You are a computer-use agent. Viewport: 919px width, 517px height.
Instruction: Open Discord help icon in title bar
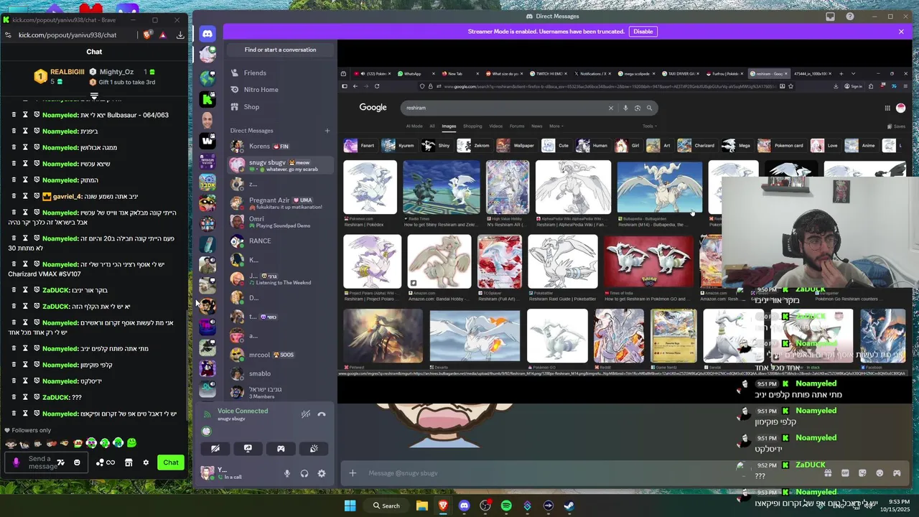(x=850, y=17)
